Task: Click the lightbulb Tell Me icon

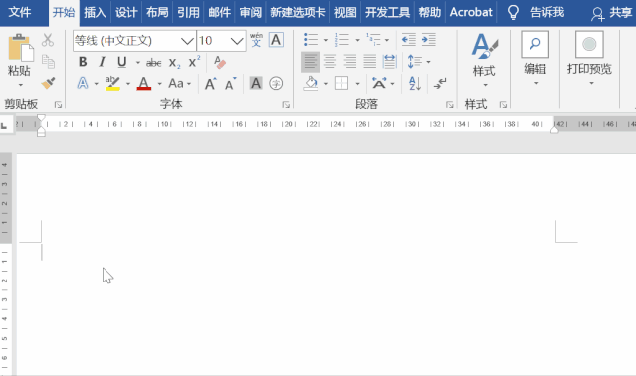Action: (x=513, y=13)
